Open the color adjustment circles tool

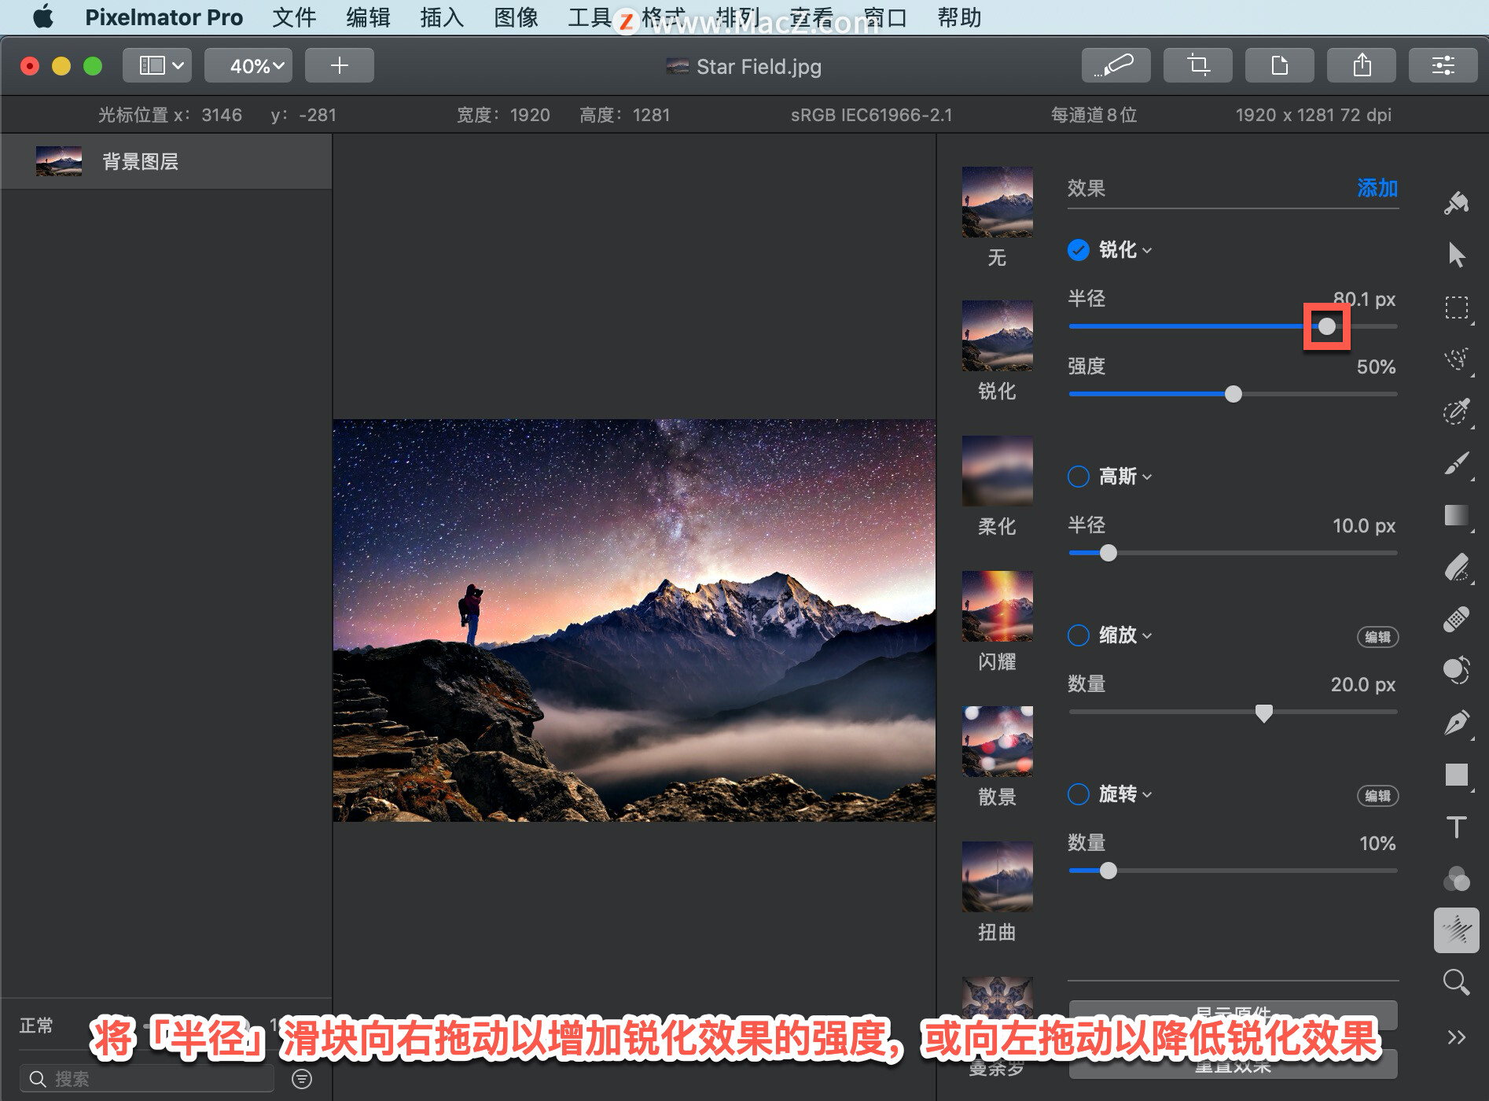tap(1456, 879)
